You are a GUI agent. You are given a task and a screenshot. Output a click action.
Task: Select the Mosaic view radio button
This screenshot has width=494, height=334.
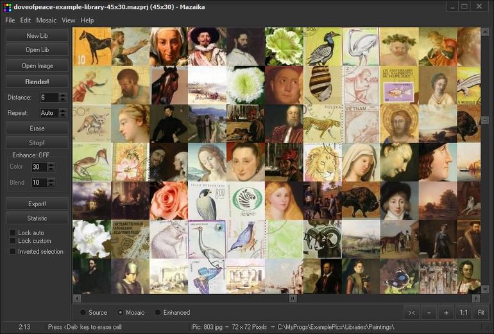pyautogui.click(x=121, y=312)
